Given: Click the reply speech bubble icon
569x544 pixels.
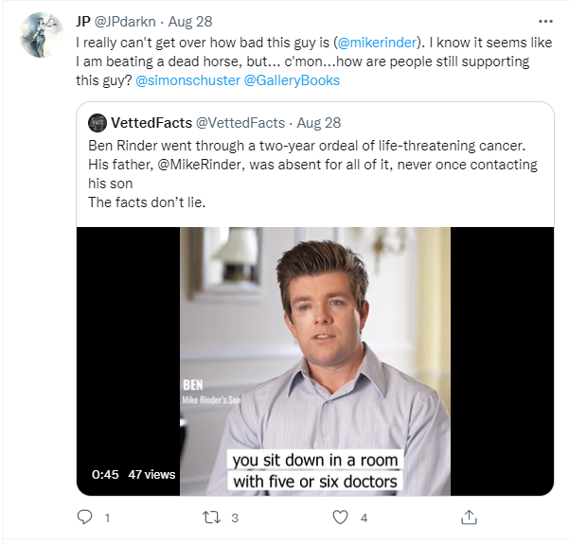Looking at the screenshot, I should [x=84, y=518].
